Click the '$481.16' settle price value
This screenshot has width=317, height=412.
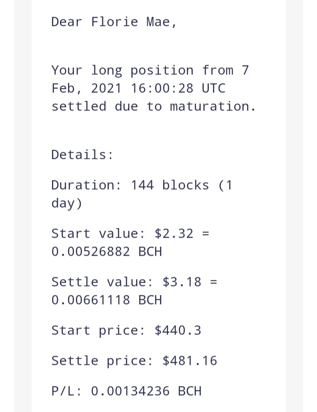pyautogui.click(x=190, y=361)
